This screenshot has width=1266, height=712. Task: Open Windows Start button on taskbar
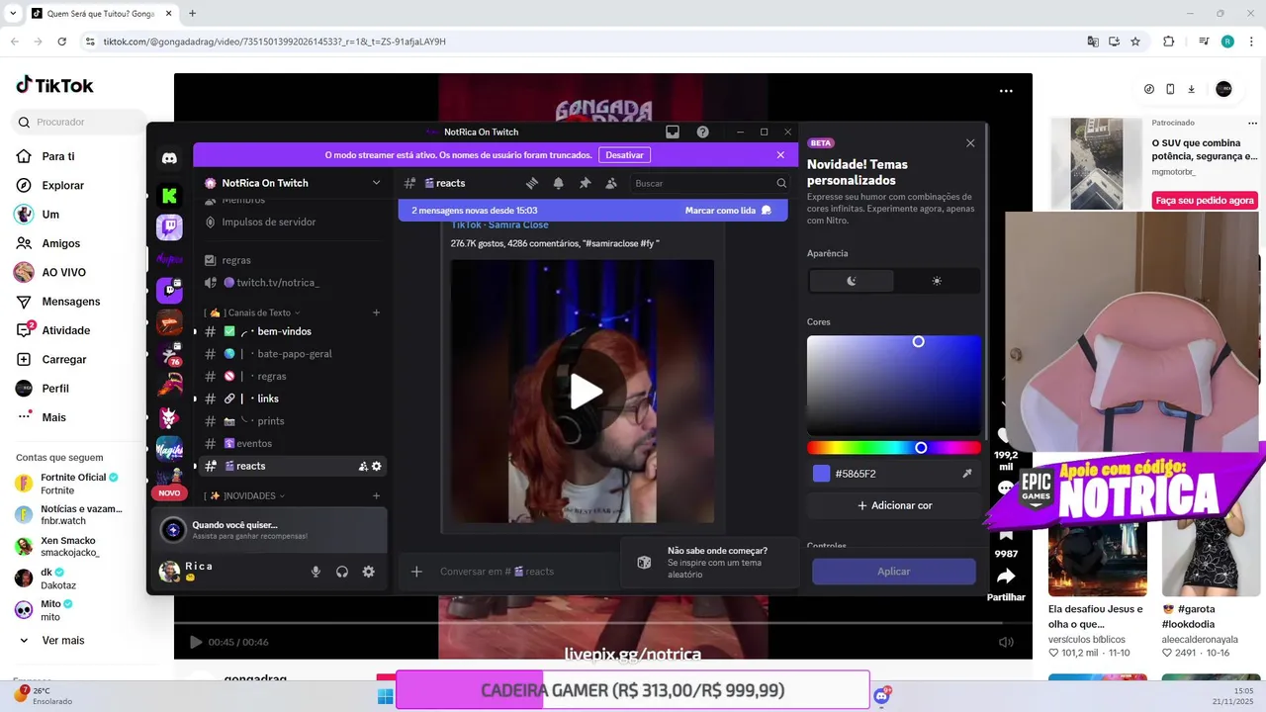point(385,696)
